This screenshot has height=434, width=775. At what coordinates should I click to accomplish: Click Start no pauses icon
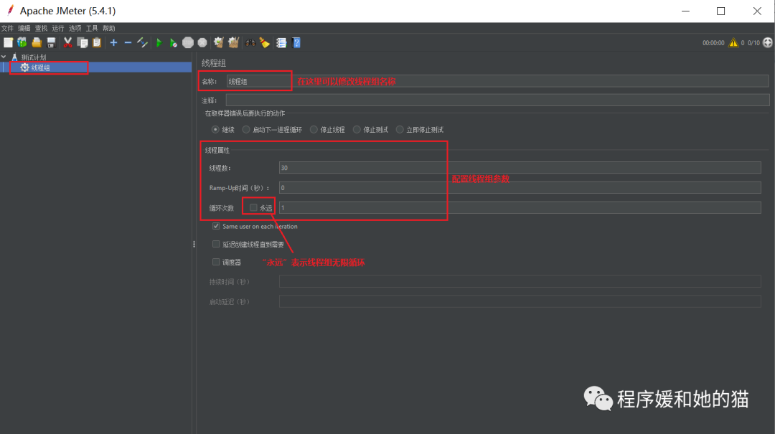(x=174, y=42)
